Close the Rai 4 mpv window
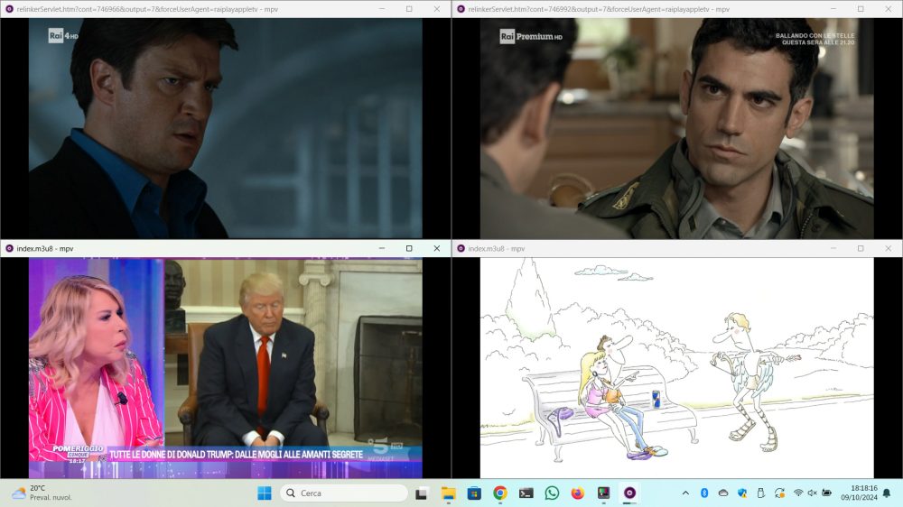This screenshot has width=903, height=507. pyautogui.click(x=437, y=9)
